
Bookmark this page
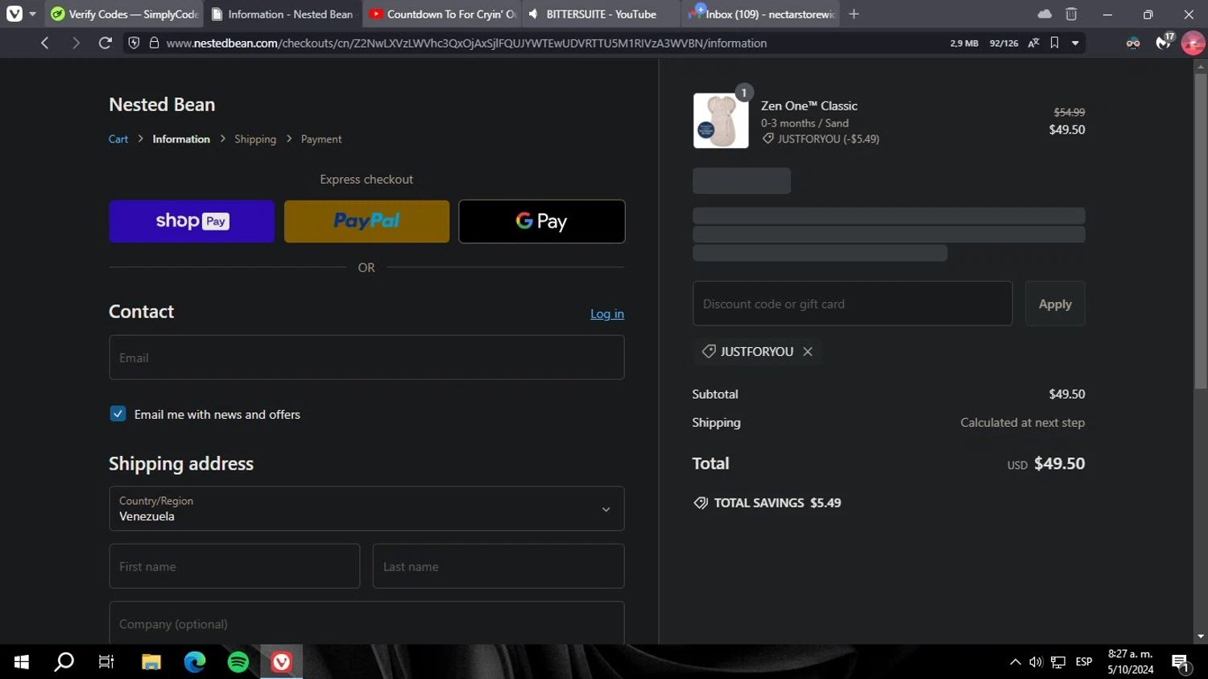[1054, 43]
